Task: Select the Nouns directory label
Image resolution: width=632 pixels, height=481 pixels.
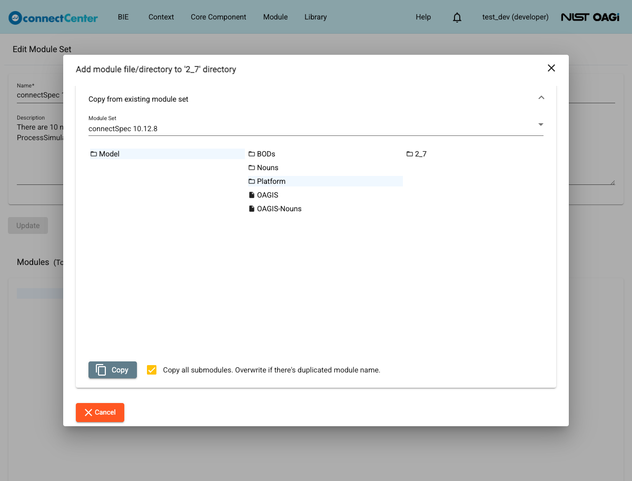Action: (268, 168)
